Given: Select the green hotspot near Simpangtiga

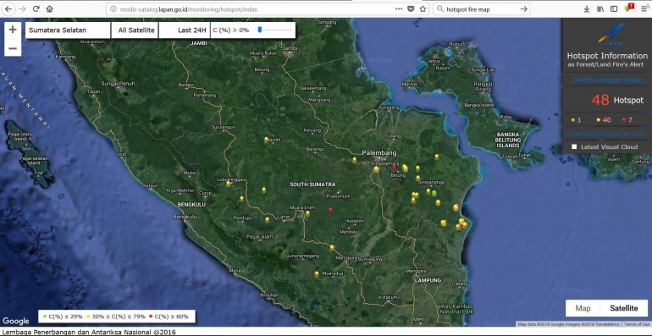Looking at the screenshot, I should tap(434, 193).
